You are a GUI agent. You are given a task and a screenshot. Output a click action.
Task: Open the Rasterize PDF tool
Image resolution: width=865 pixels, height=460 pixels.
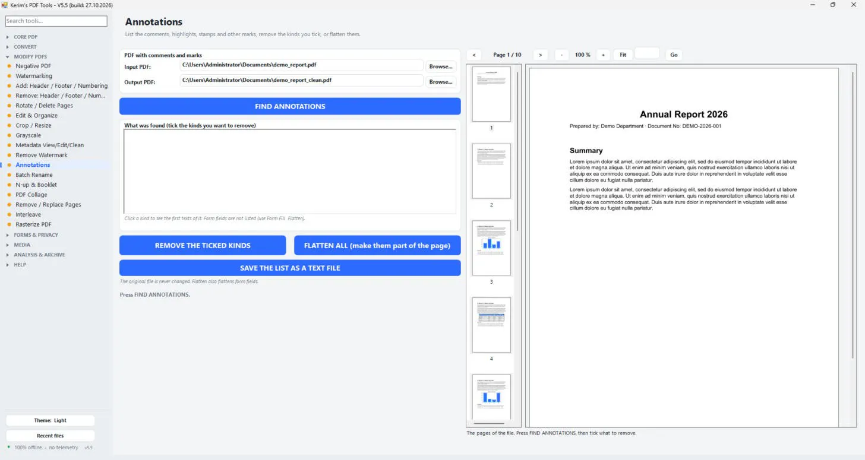click(33, 224)
